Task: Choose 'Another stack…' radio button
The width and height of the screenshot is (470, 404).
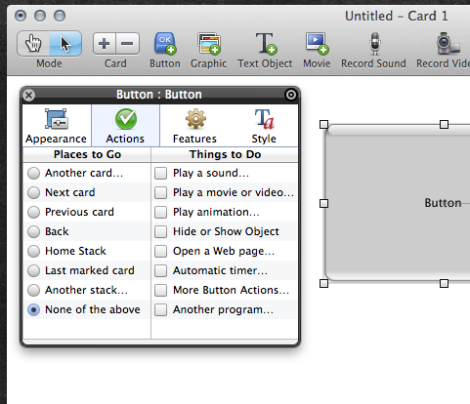Action: pos(33,290)
